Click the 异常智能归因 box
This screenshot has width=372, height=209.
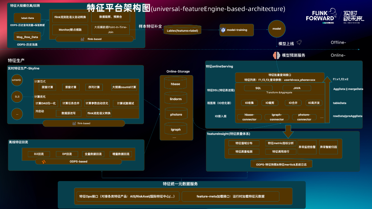click(x=328, y=147)
